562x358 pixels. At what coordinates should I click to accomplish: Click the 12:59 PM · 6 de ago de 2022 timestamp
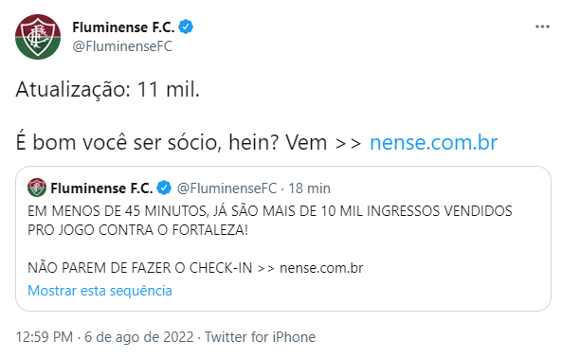tap(104, 337)
